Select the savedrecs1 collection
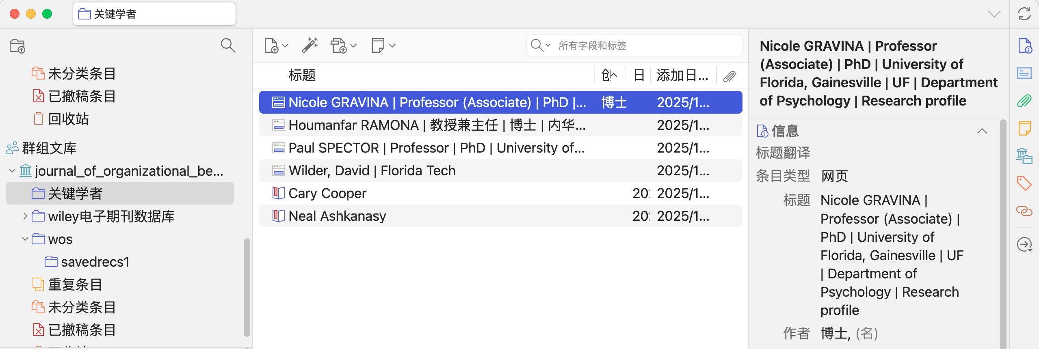Image resolution: width=1039 pixels, height=349 pixels. [95, 262]
